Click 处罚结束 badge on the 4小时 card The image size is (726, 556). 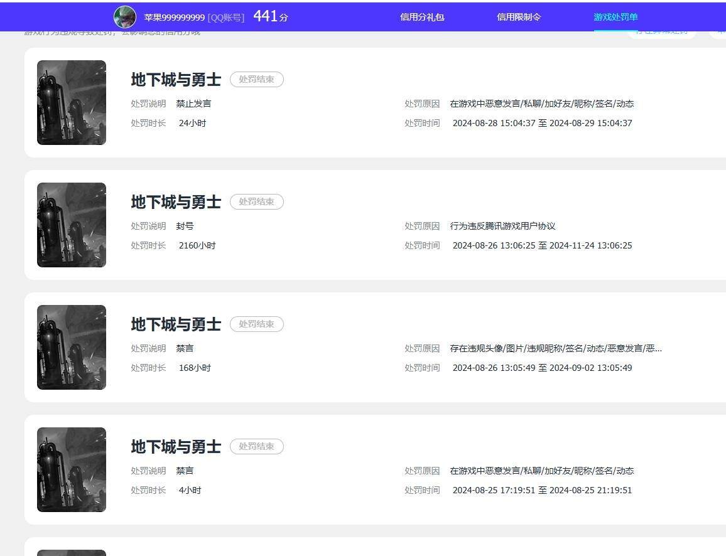click(x=256, y=446)
